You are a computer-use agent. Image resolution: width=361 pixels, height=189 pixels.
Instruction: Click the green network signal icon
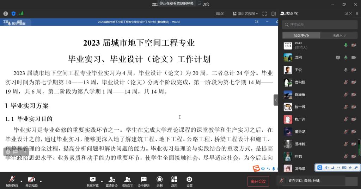22,14
